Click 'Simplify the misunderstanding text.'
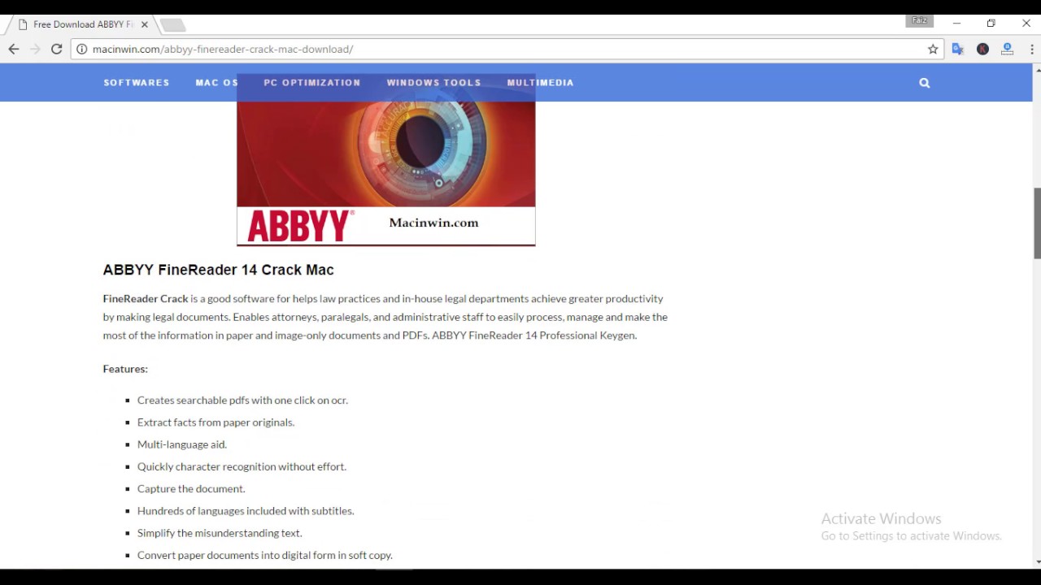This screenshot has height=585, width=1041. click(220, 533)
